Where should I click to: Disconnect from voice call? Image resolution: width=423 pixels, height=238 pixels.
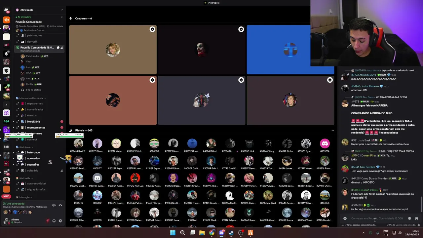(60, 205)
